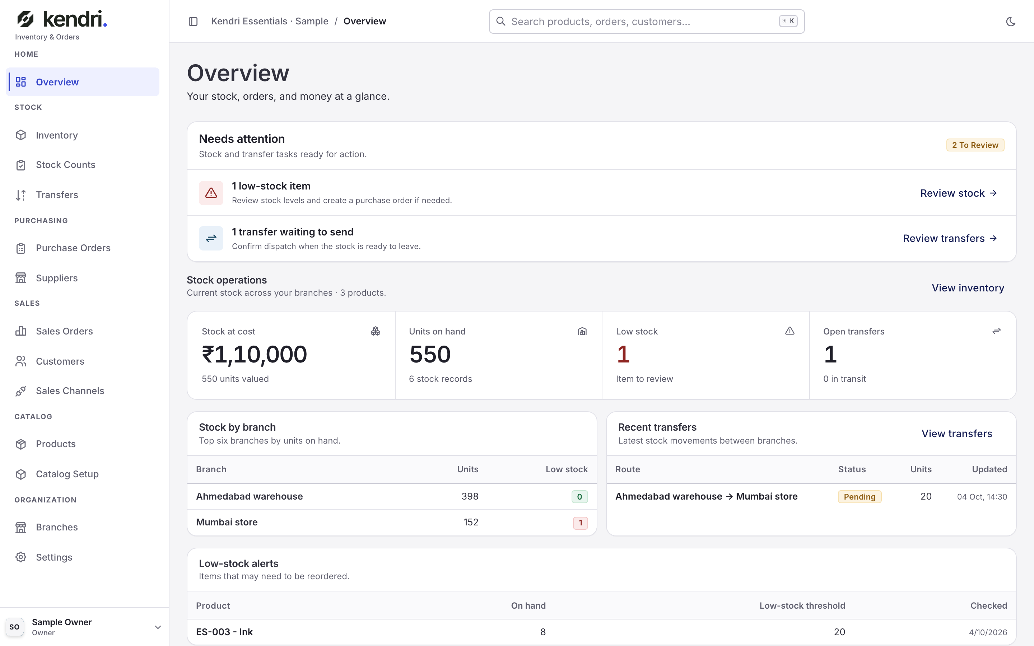Select the ES-003 - Ink product row
Screen dimensions: 1034x646
601,632
